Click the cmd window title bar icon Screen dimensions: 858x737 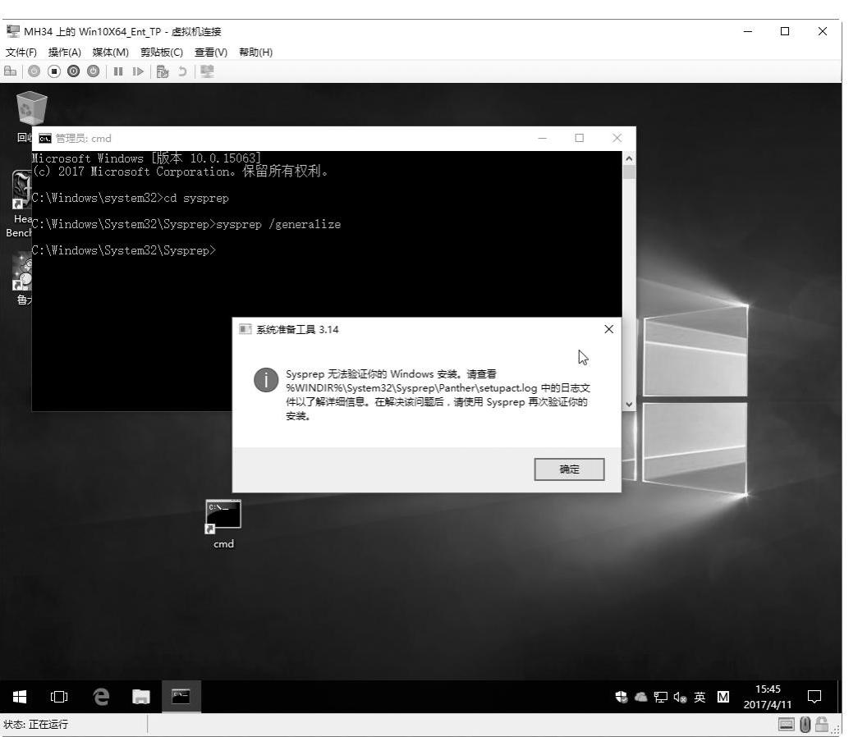45,139
